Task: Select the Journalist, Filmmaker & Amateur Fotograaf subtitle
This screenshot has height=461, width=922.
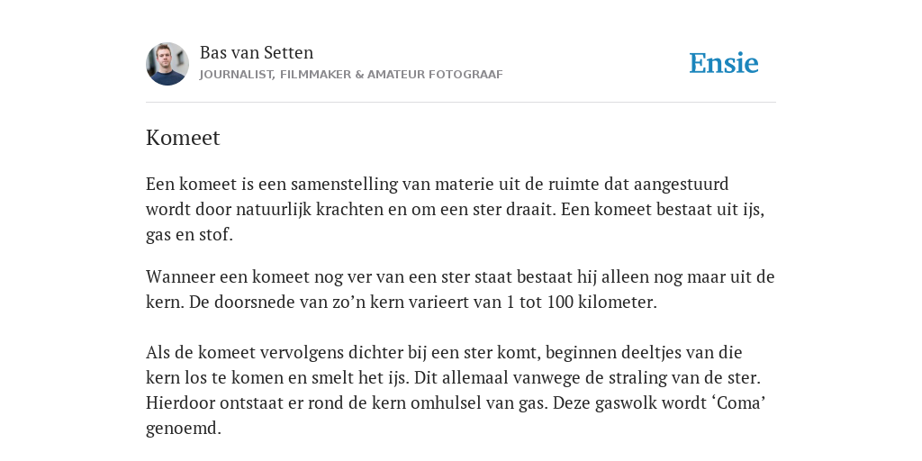Action: (351, 75)
